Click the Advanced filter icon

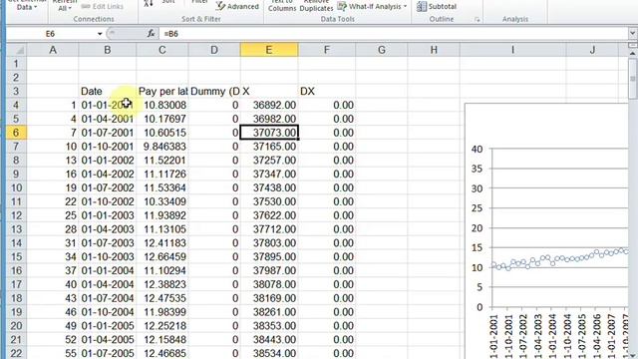click(221, 6)
